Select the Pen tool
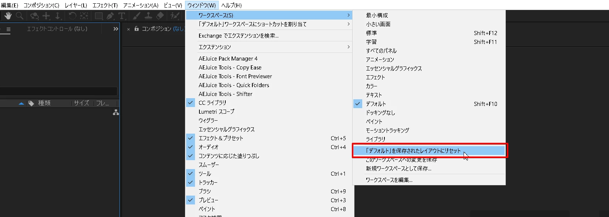 point(110,16)
